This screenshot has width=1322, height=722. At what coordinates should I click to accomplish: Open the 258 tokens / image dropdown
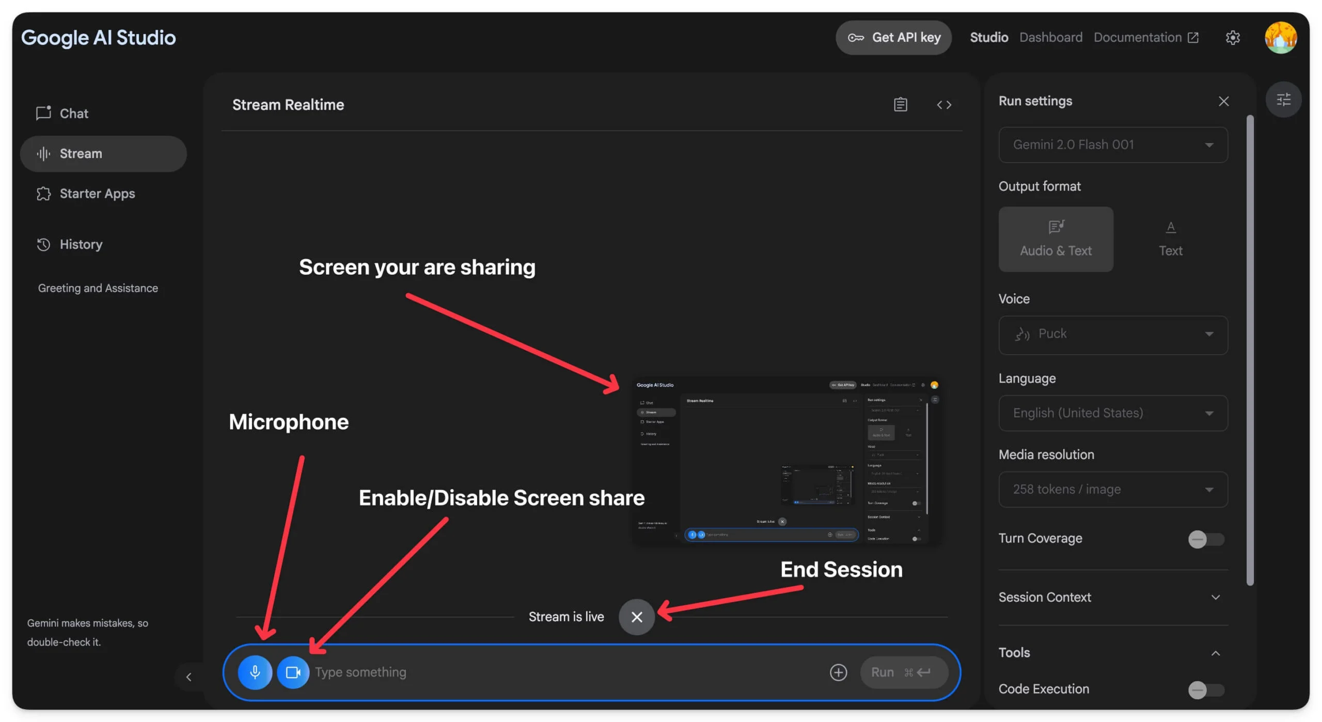pos(1113,489)
